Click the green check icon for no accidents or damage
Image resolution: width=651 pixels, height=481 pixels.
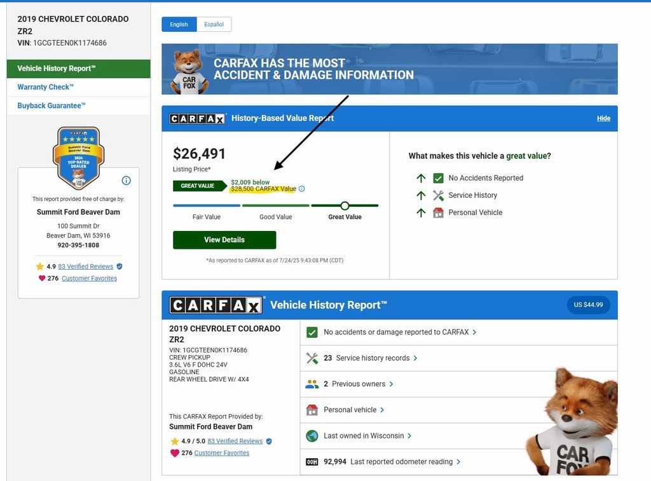pos(312,332)
